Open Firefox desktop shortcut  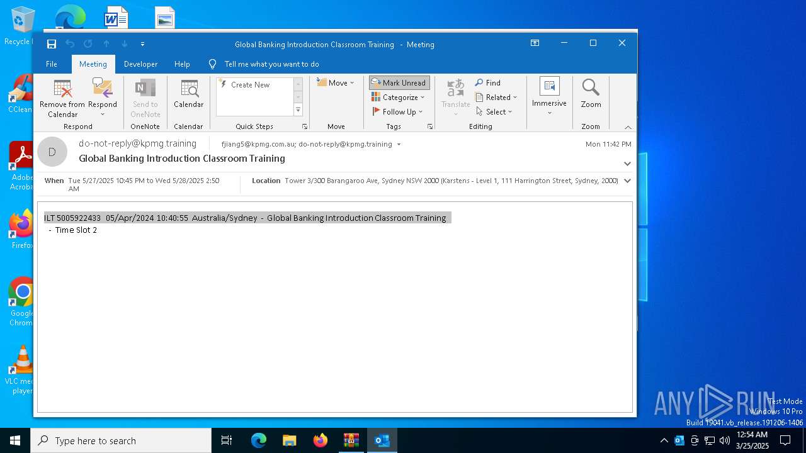click(22, 230)
